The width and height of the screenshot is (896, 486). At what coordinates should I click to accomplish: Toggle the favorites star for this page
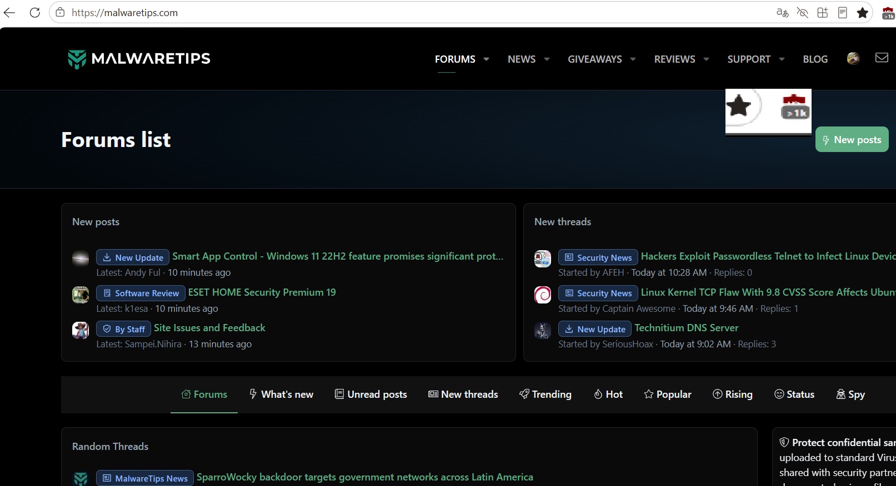[x=863, y=12]
